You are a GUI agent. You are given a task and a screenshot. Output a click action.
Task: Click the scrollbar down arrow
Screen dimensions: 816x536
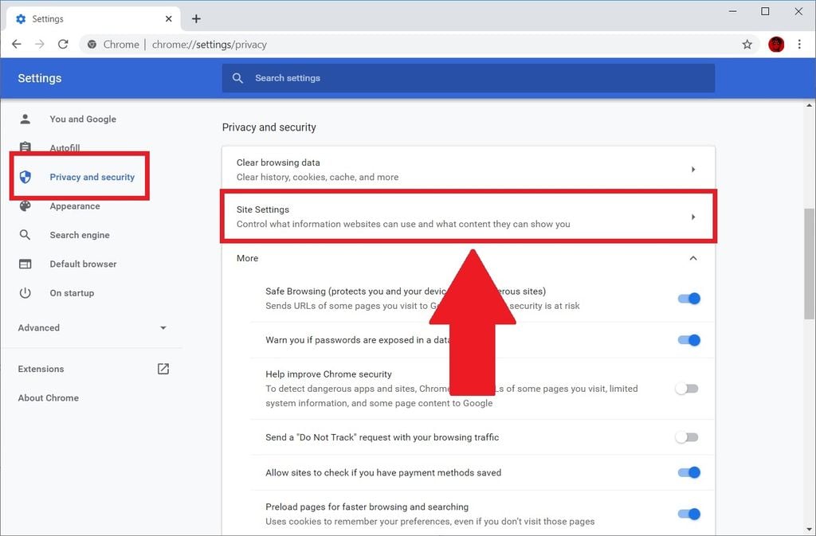[x=810, y=530]
